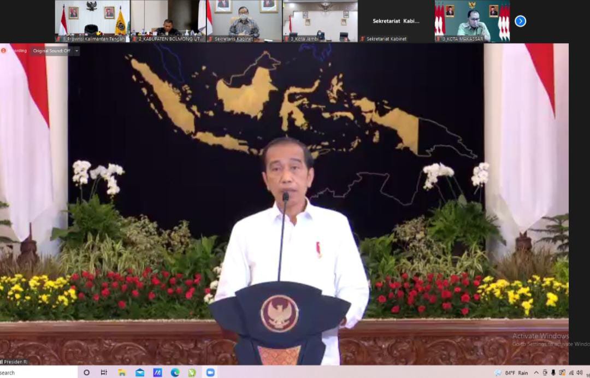The height and width of the screenshot is (378, 590).
Task: Open the Mail app in taskbar
Action: (x=140, y=373)
